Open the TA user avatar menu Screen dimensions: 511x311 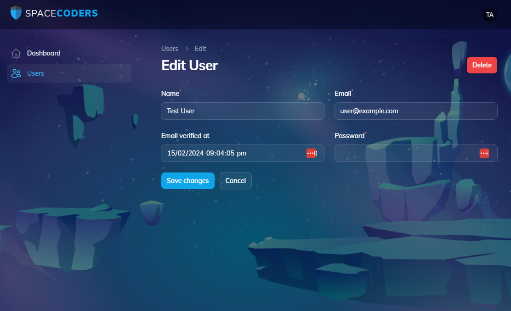[x=489, y=15]
